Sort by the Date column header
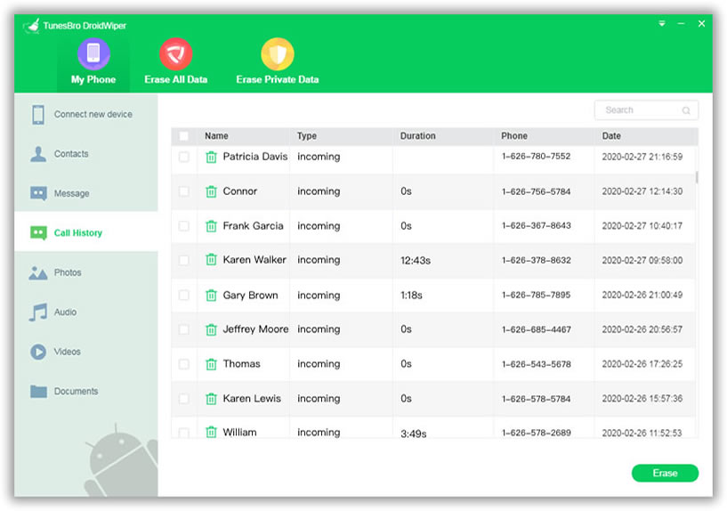The height and width of the screenshot is (511, 727). [x=611, y=136]
